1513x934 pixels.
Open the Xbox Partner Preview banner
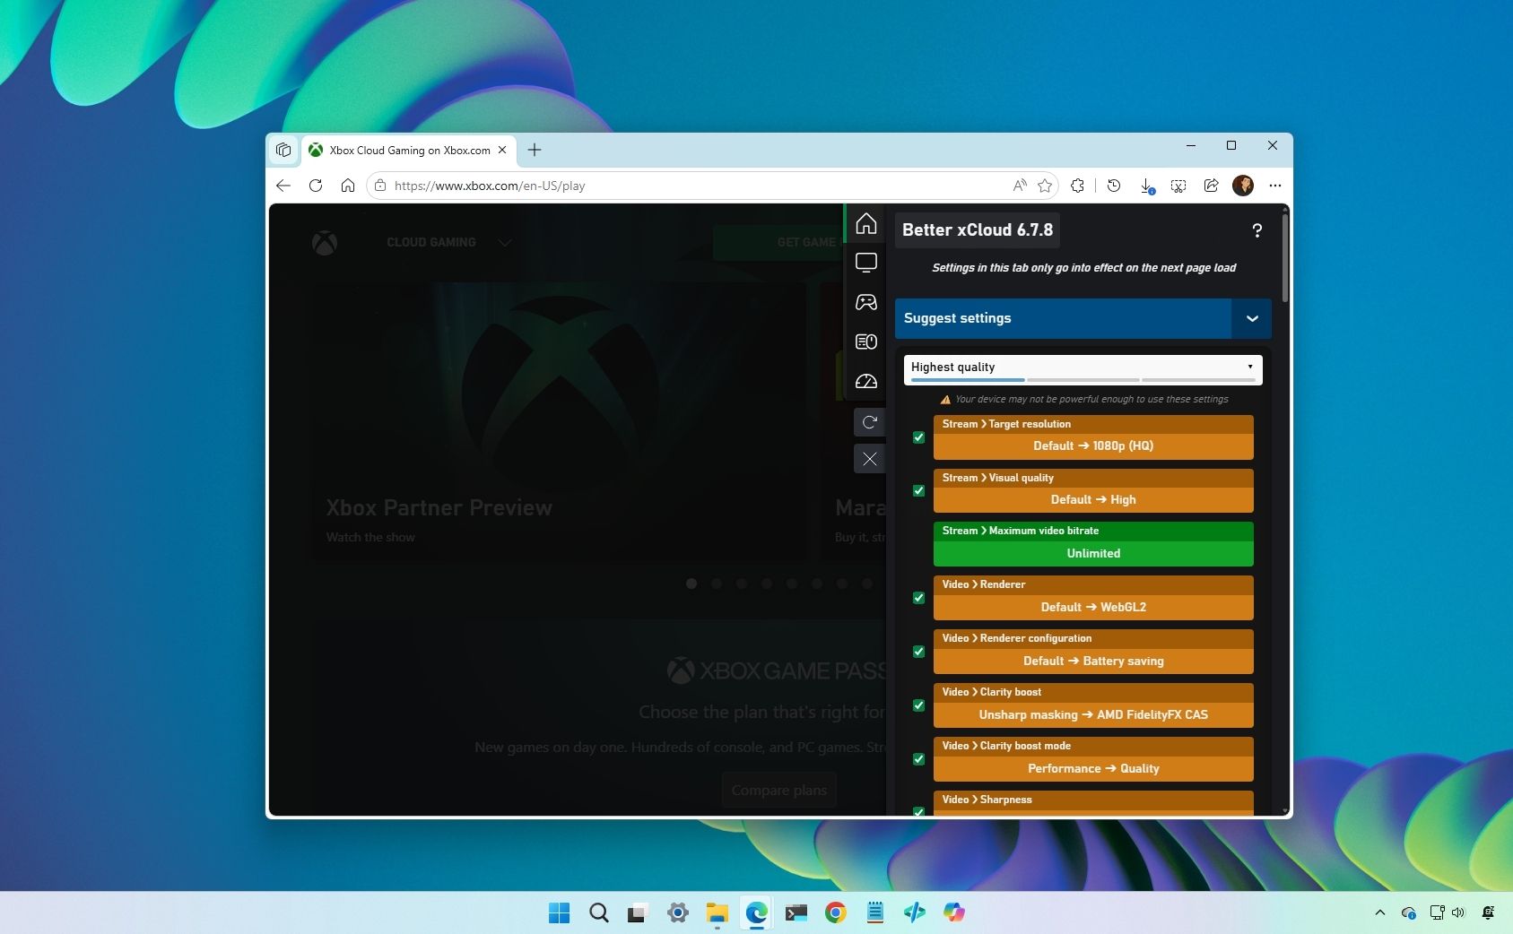[x=557, y=421]
